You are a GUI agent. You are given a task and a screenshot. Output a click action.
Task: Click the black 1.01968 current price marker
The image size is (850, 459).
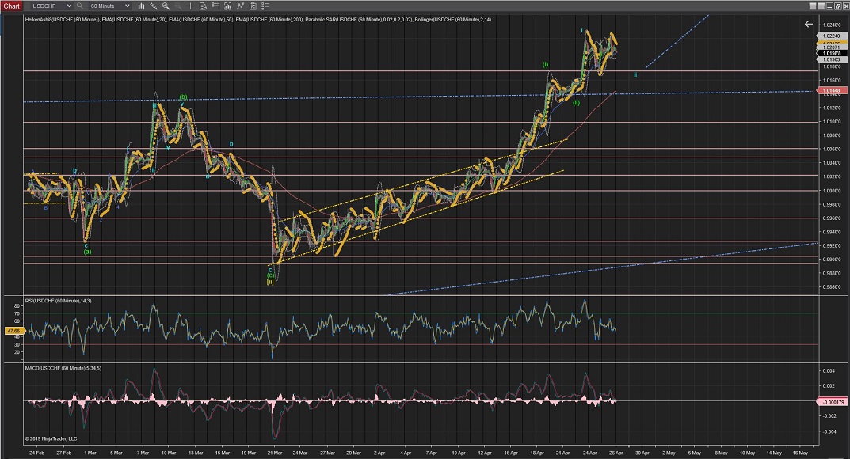click(831, 54)
